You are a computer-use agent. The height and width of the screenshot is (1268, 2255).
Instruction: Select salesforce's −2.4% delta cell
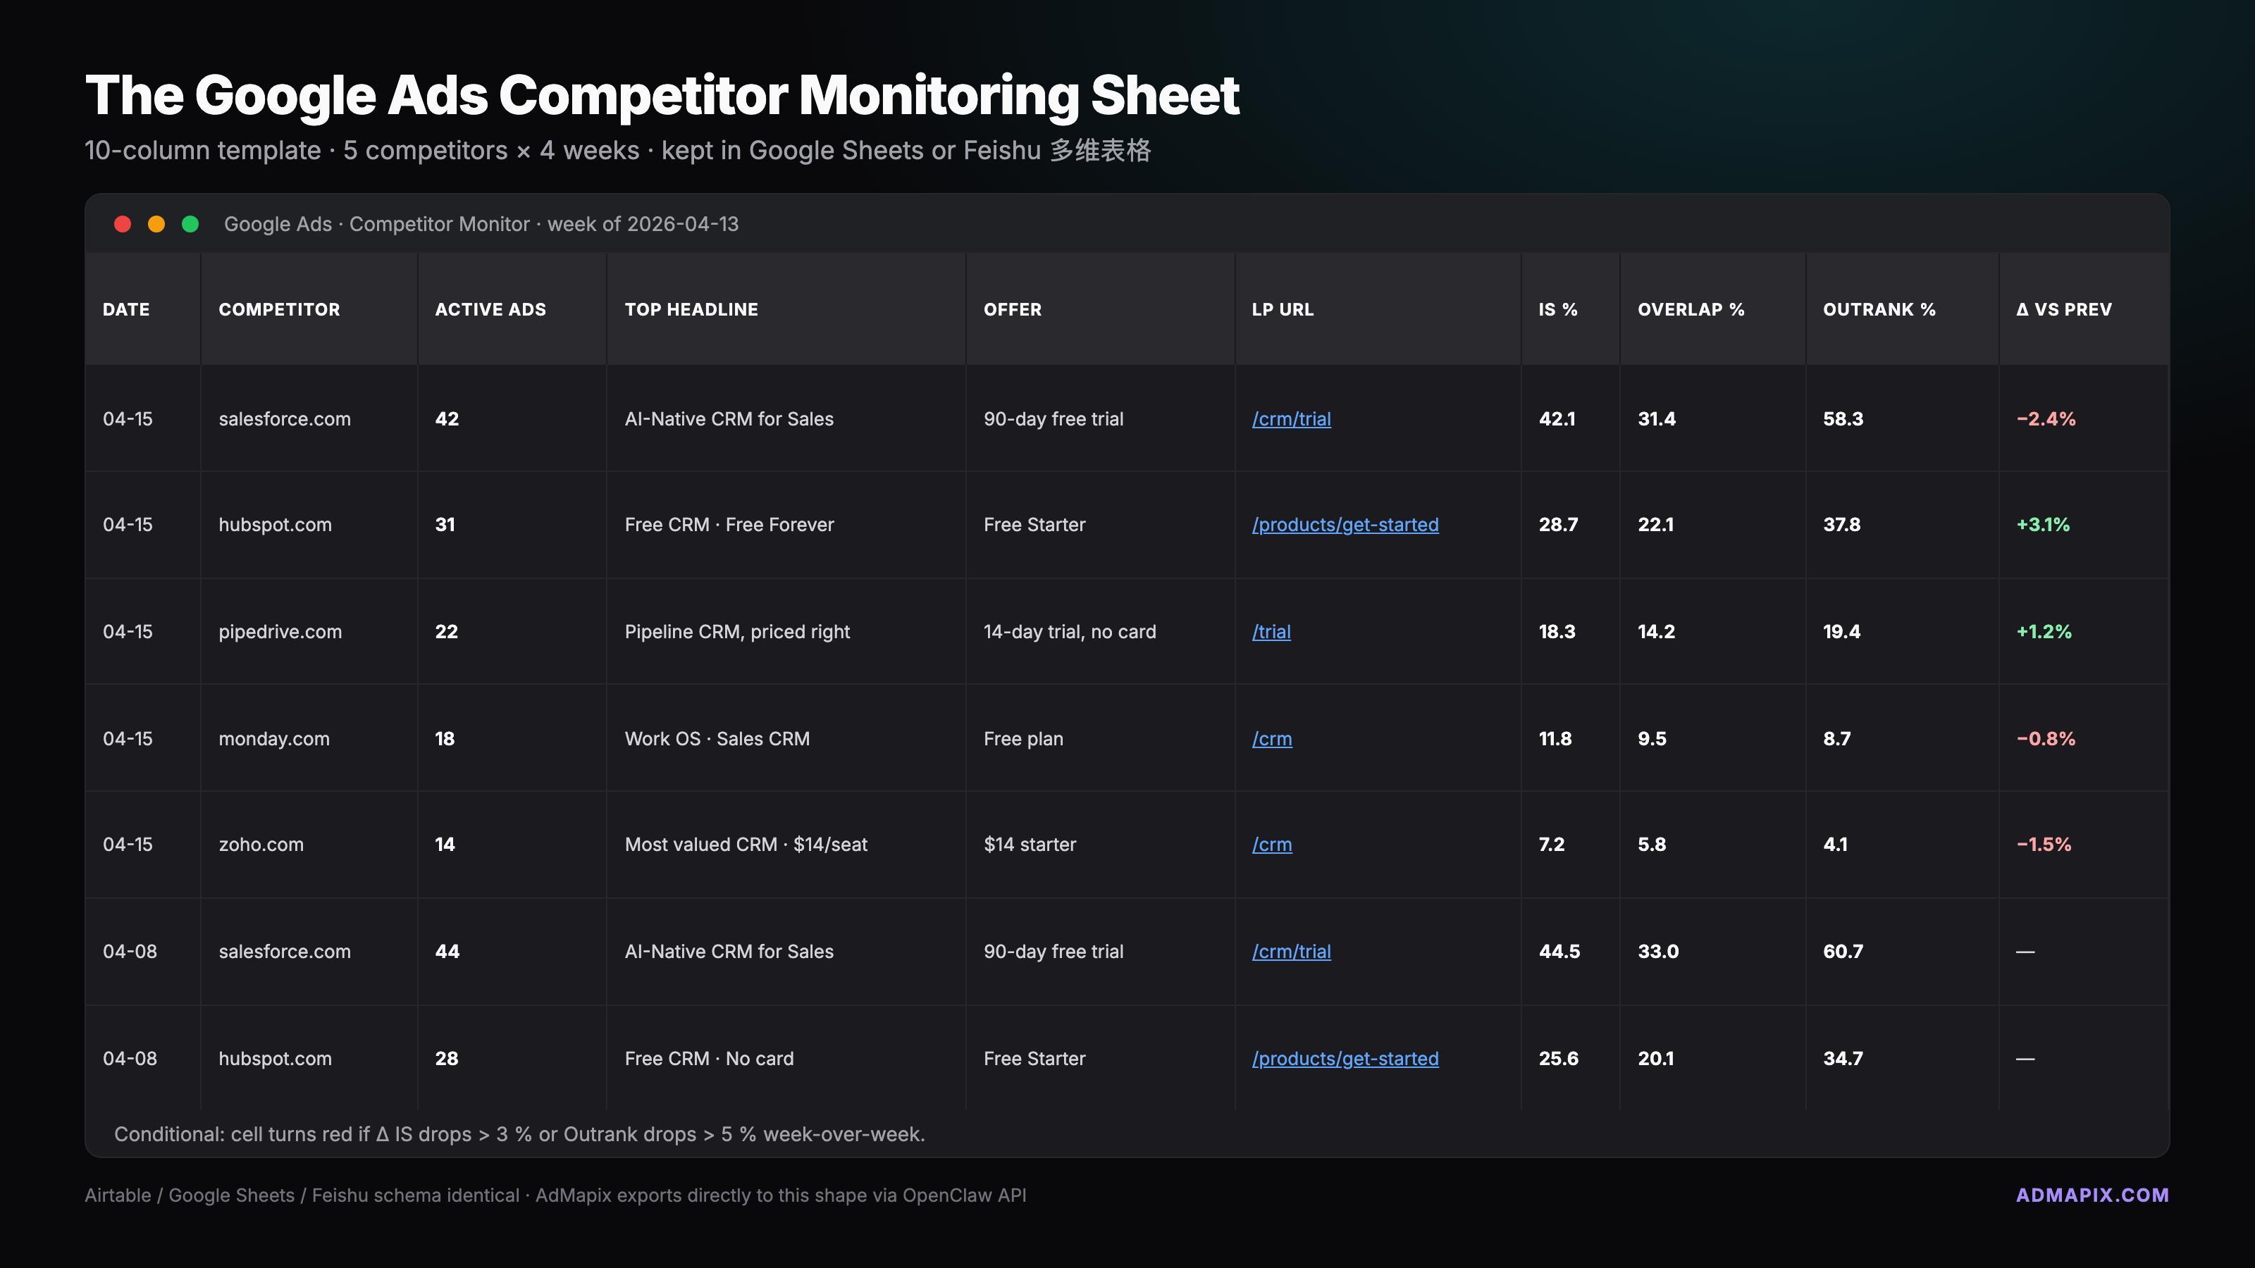coord(2046,419)
